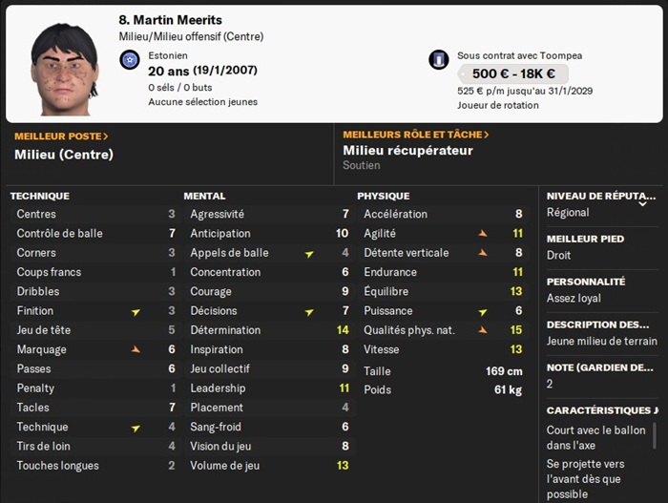Image resolution: width=668 pixels, height=503 pixels.
Task: Click the yellow arrow beside Appels de balle
Action: [x=309, y=253]
